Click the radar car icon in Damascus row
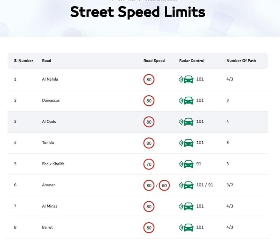This screenshot has height=239, width=280. (x=186, y=100)
